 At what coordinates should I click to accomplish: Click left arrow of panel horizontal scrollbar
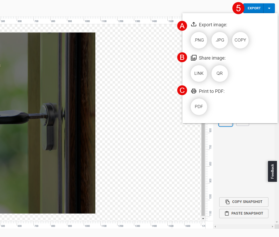[215, 227]
